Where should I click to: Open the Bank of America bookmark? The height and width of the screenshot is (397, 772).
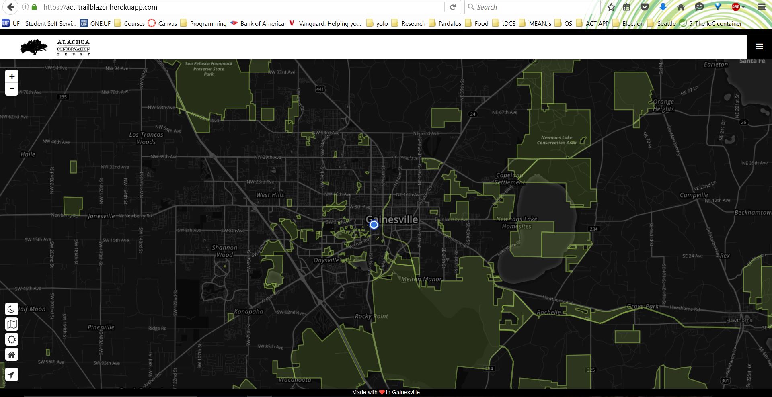pos(257,23)
